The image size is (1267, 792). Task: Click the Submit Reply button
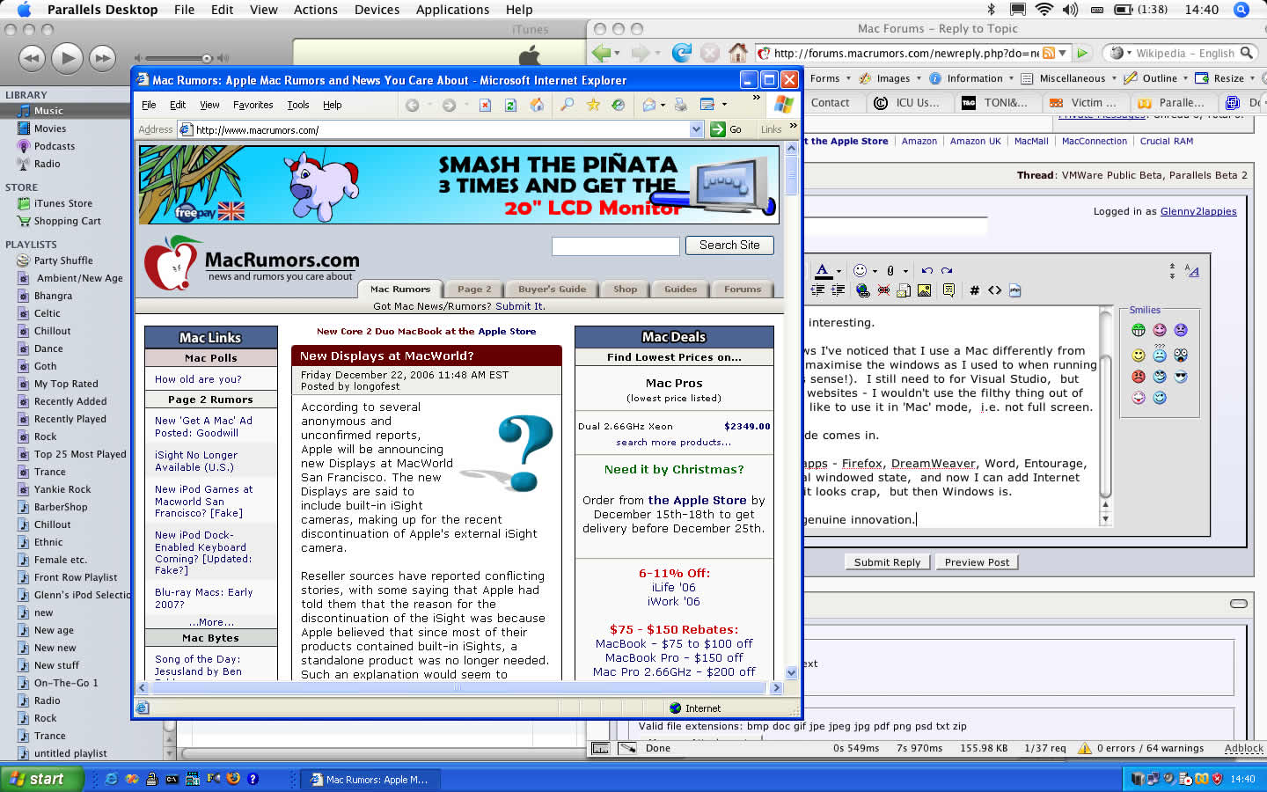pos(887,562)
